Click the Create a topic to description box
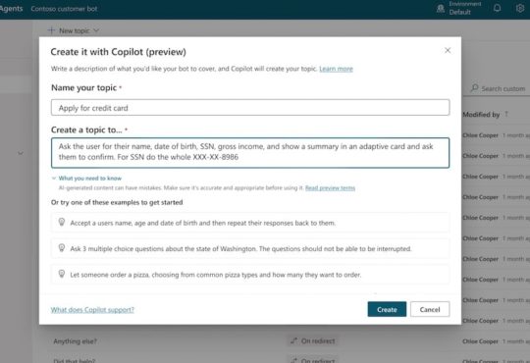Viewport: 530px width, 363px height. (x=250, y=152)
